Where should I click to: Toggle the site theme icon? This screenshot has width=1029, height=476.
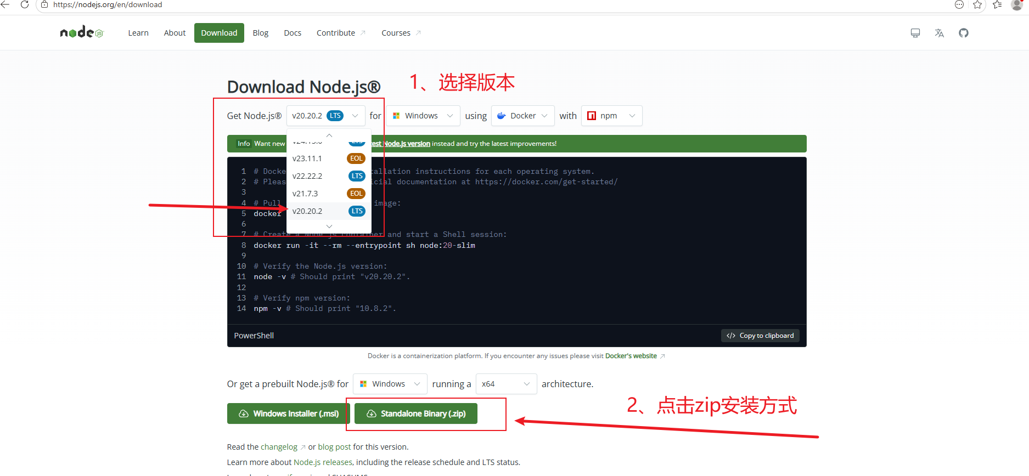915,33
